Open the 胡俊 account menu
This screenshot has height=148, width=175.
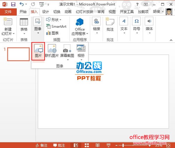click(x=158, y=12)
